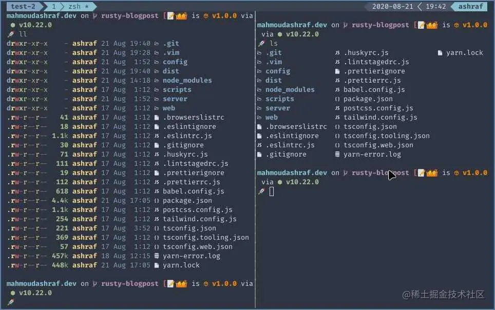Click scripts directory name in right pane
The width and height of the screenshot is (495, 310).
click(x=280, y=99)
